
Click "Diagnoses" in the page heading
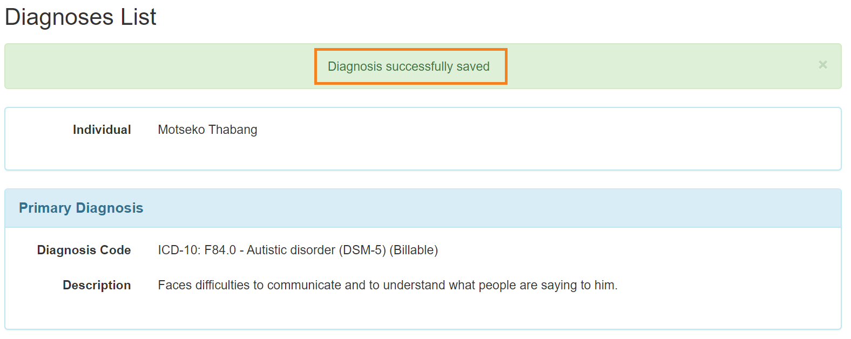tap(59, 17)
